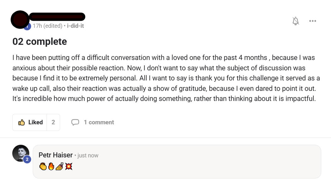Image resolution: width=331 pixels, height=181 pixels.
Task: Click the "17h (edited)" timestamp
Action: pos(48,26)
